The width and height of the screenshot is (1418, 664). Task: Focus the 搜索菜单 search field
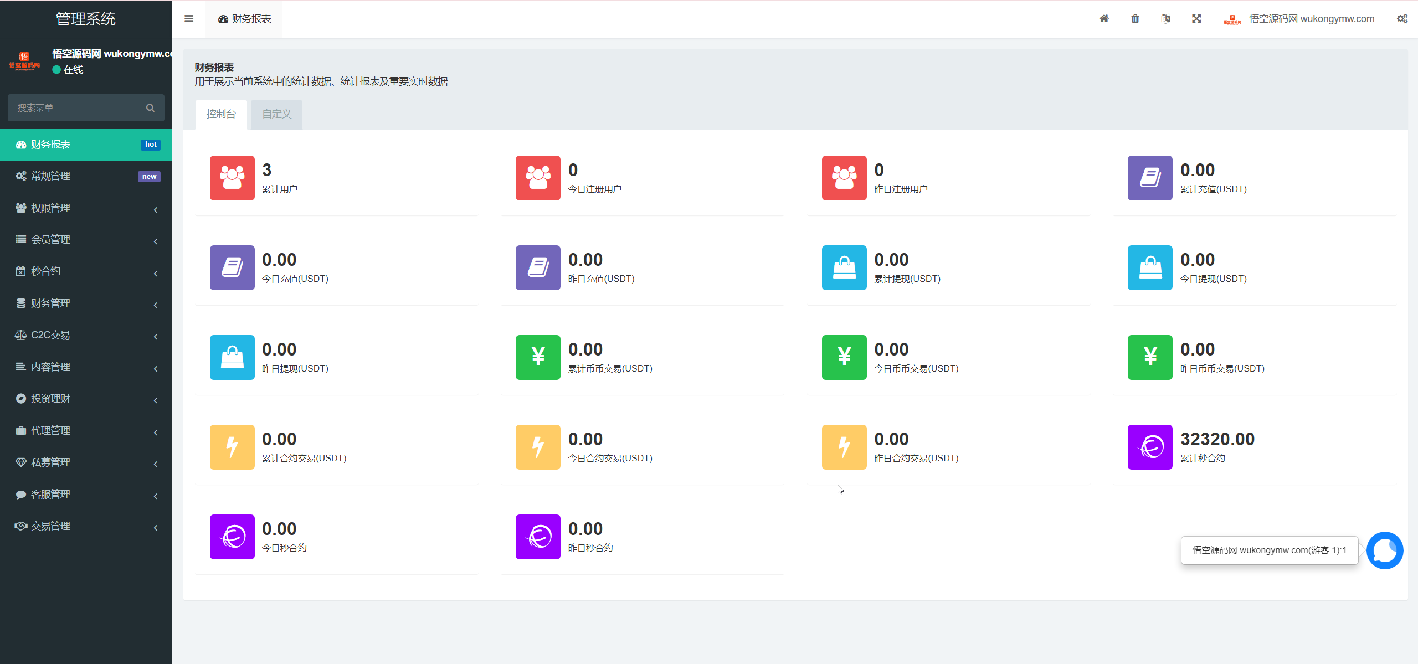[x=86, y=108]
